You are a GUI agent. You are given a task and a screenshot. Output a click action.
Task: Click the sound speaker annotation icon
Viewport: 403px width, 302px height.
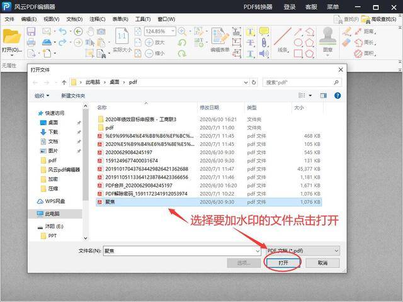[x=264, y=53]
